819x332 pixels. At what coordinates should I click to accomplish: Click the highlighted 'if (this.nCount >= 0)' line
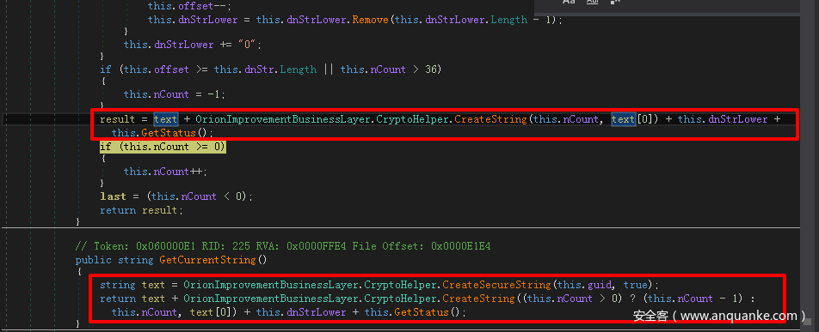tap(163, 147)
